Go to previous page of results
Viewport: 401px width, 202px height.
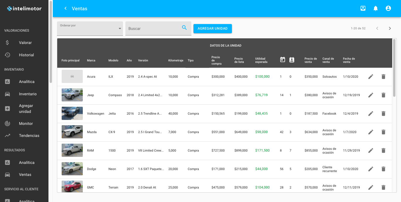[x=377, y=28]
